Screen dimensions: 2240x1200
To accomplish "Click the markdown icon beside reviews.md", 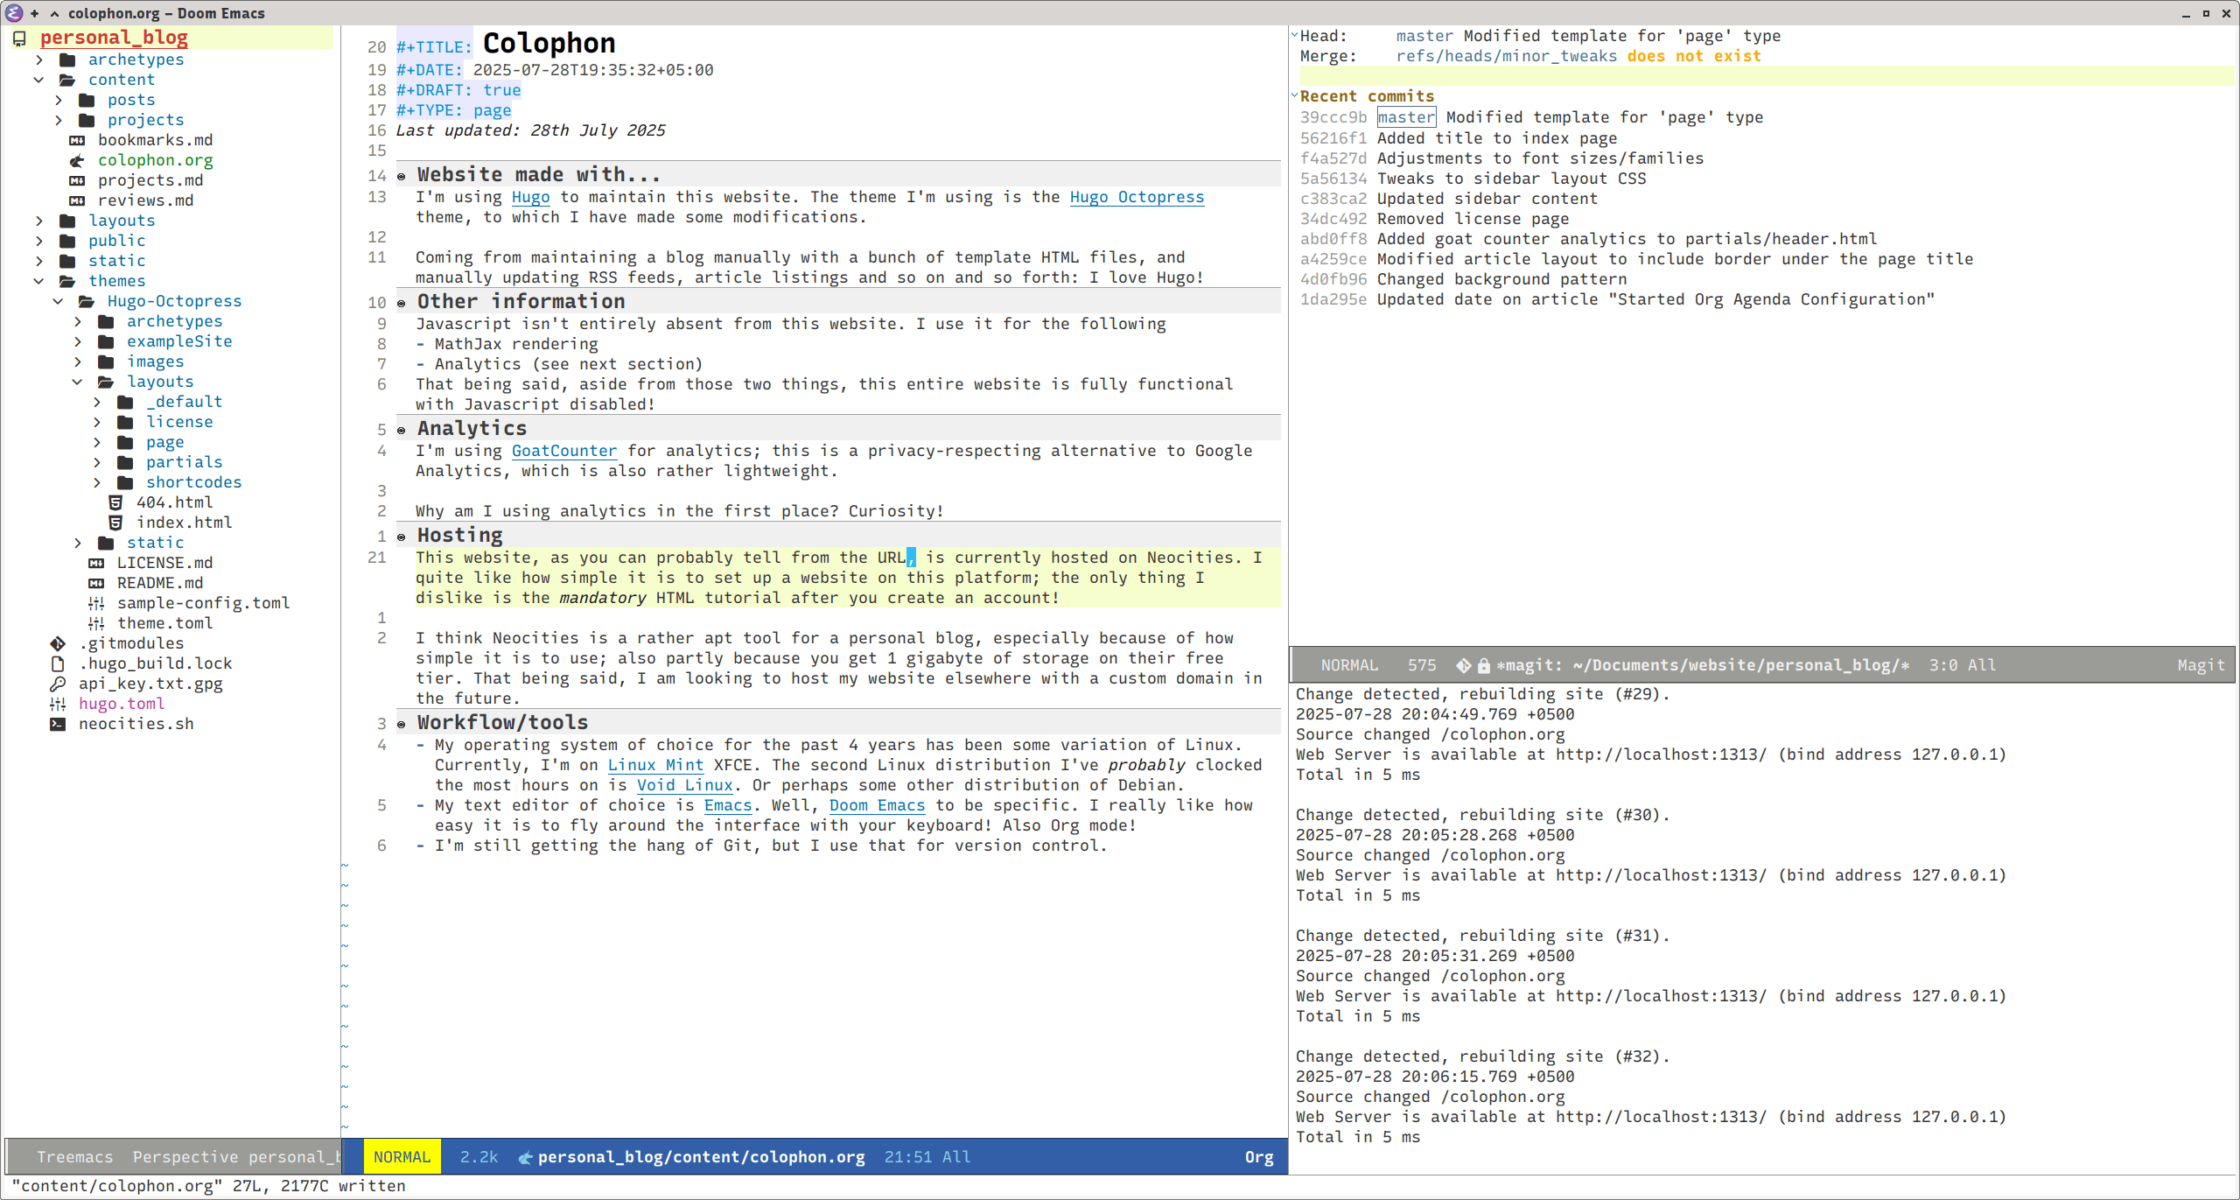I will [x=77, y=200].
